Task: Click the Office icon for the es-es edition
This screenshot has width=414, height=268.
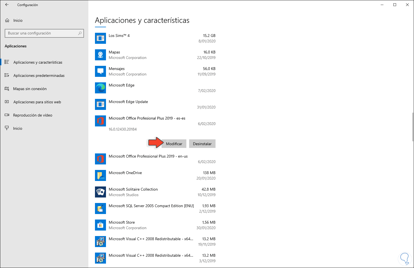Action: [100, 121]
